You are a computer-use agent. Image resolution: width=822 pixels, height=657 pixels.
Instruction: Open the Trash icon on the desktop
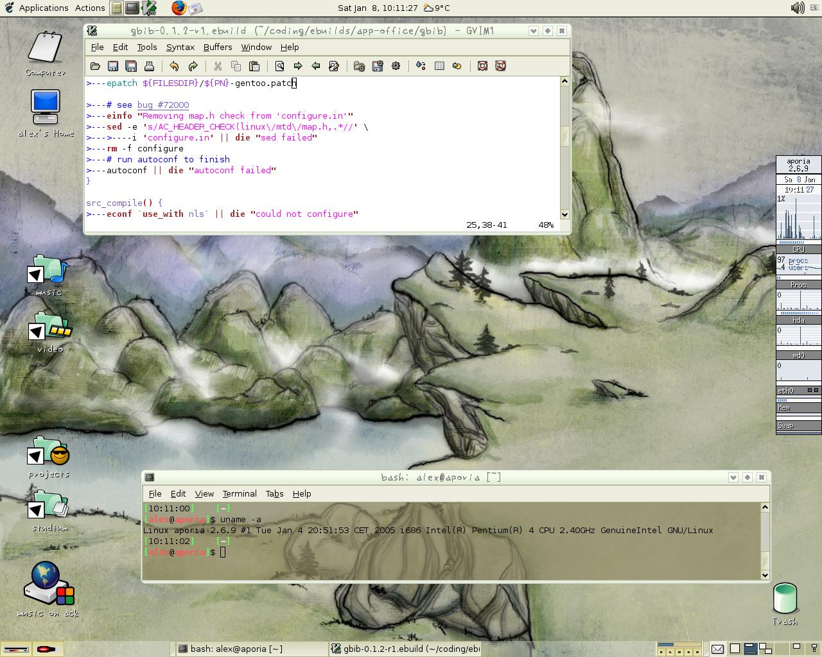(x=784, y=599)
